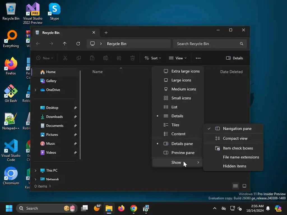Viewport: 287px width, 215px height.
Task: Toggle Compact view option
Action: pos(233,138)
